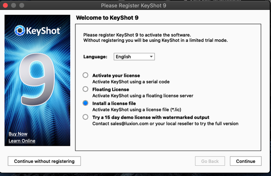Click 'Activate KeyShot using a serial code' text

click(x=131, y=82)
